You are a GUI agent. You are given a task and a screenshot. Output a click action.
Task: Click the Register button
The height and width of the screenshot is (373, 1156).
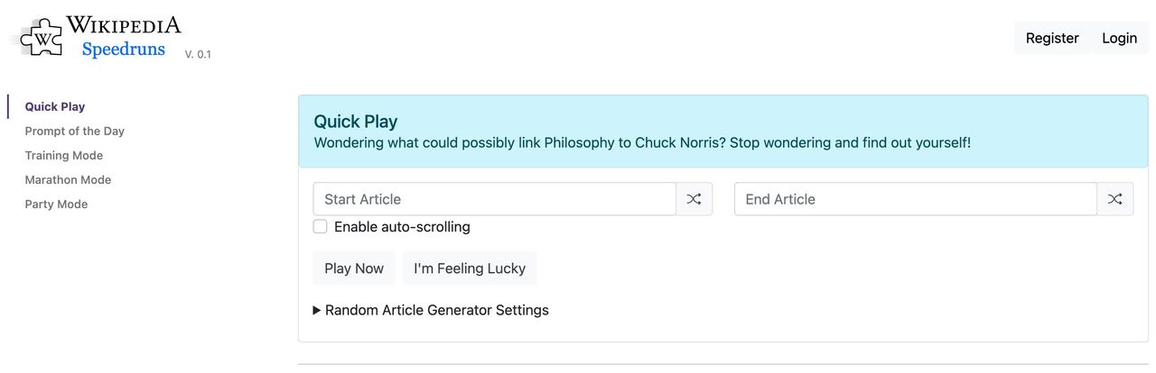click(x=1052, y=38)
